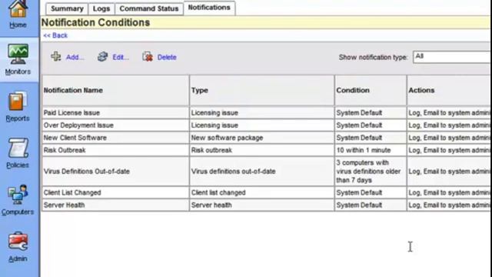Select the Paid License Issue row
This screenshot has width=492, height=277.
point(266,113)
